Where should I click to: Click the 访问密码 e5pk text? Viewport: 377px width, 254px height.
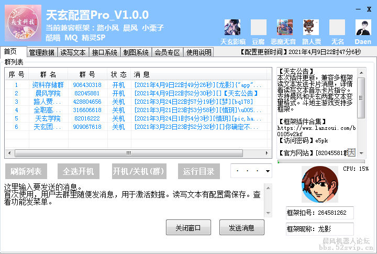[303, 140]
